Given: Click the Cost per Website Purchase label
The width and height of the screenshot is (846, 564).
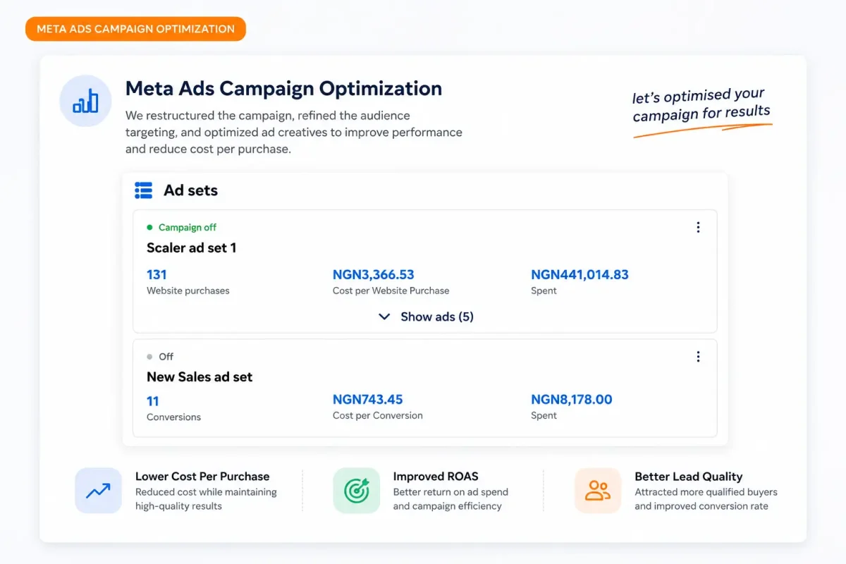Looking at the screenshot, I should pyautogui.click(x=391, y=290).
